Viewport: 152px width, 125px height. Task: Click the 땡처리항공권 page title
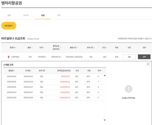click(11, 3)
